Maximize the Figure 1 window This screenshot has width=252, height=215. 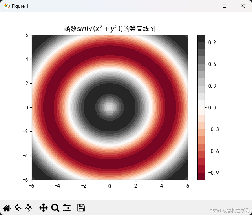point(225,6)
